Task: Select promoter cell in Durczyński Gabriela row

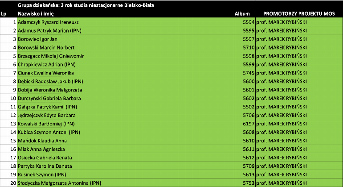Action: [x=299, y=99]
